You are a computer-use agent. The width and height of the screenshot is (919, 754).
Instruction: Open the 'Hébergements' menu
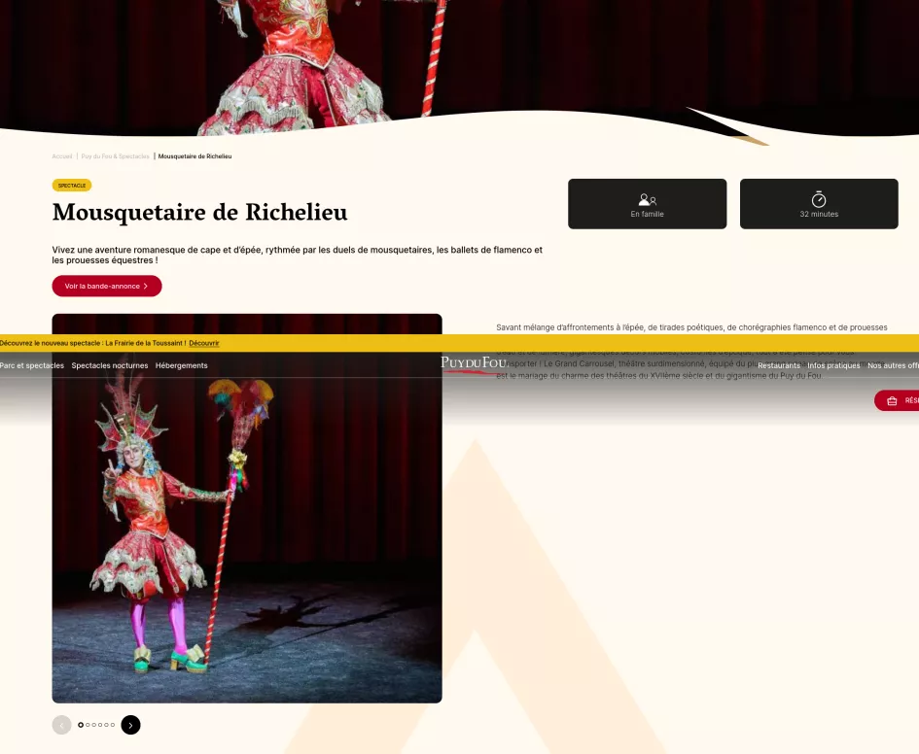pyautogui.click(x=181, y=365)
